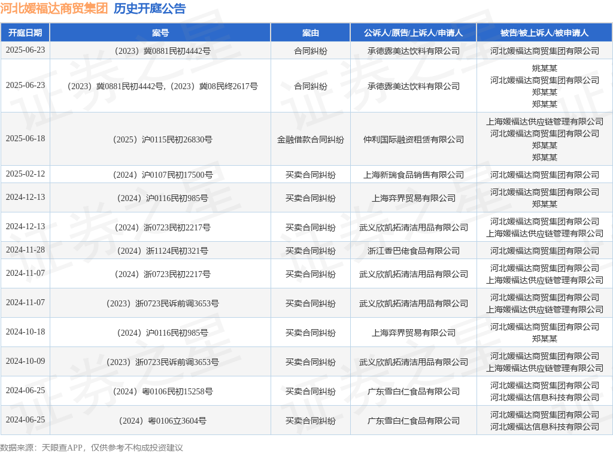Click date 2025-02-12
The image size is (613, 453).
click(x=25, y=174)
